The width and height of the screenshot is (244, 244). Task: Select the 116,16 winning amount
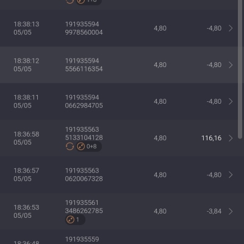tap(211, 138)
